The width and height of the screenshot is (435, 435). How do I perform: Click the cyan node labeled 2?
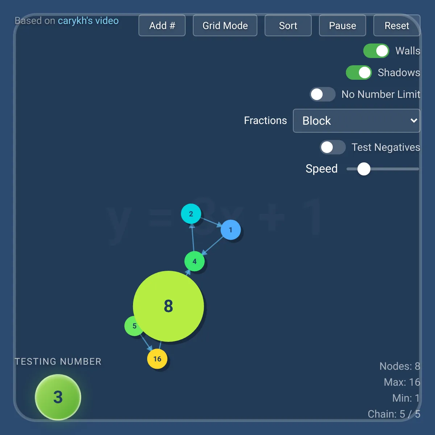coord(191,214)
